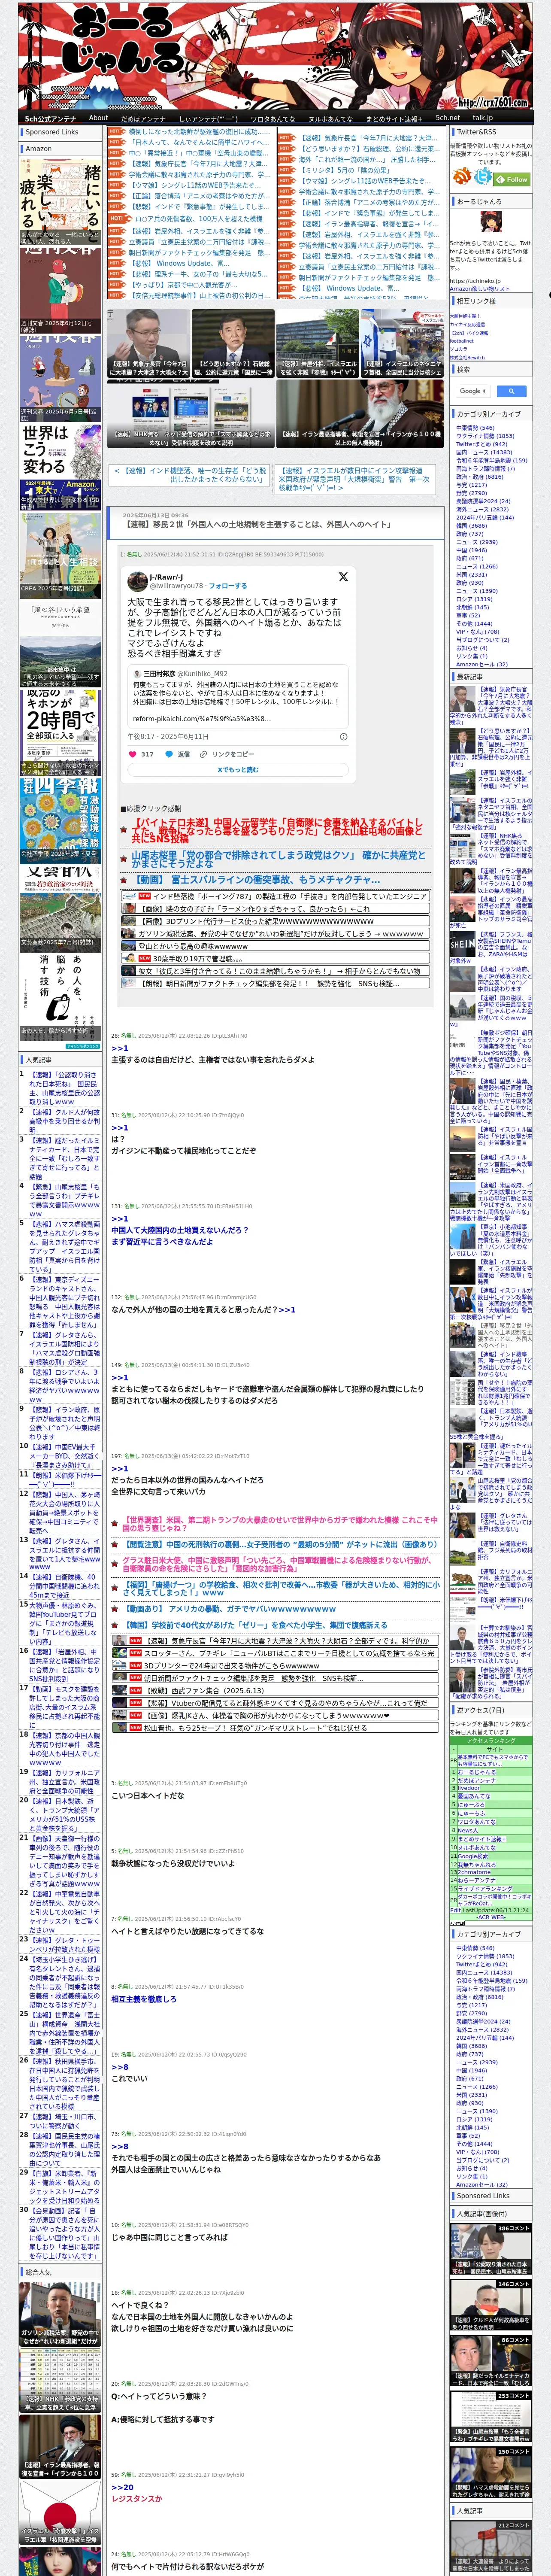The image size is (551, 2576).
Task: Open the カイカイ反応通信 link
Action: tap(467, 324)
